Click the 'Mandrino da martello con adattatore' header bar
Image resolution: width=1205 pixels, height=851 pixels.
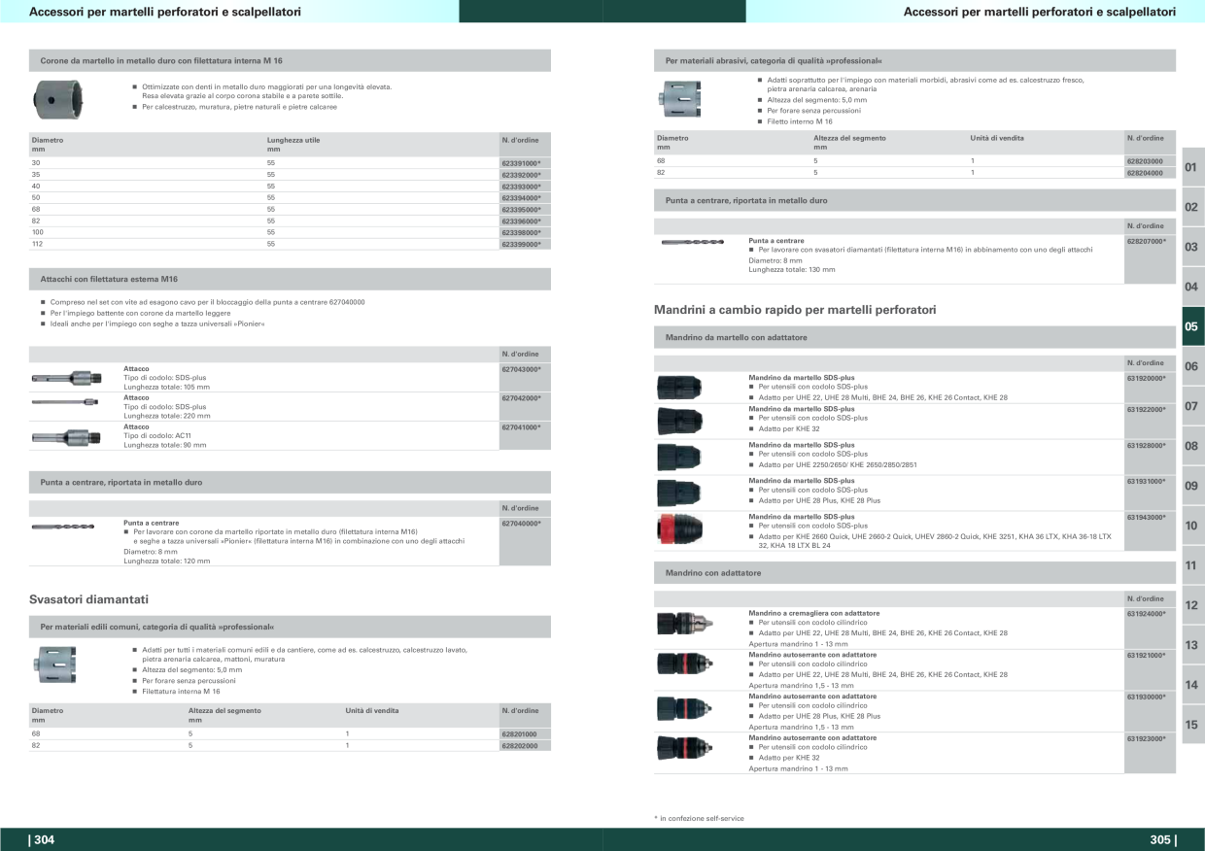(914, 337)
